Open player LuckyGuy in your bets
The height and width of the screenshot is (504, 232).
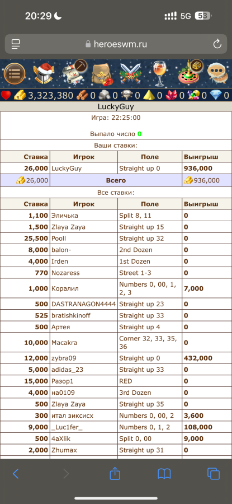coord(67,168)
